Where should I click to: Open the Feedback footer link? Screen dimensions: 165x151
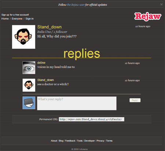click(x=70, y=141)
